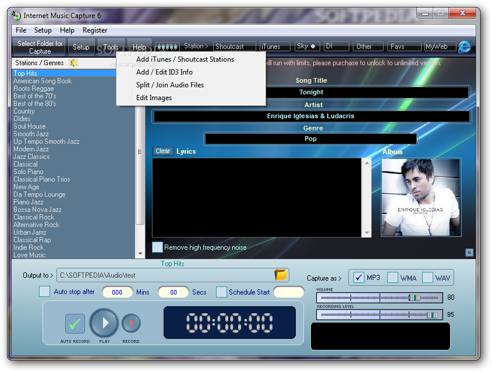Switch to Shoutcast station tab

[235, 47]
